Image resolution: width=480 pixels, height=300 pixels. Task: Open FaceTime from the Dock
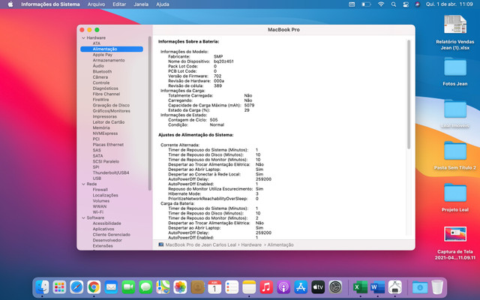point(128,287)
